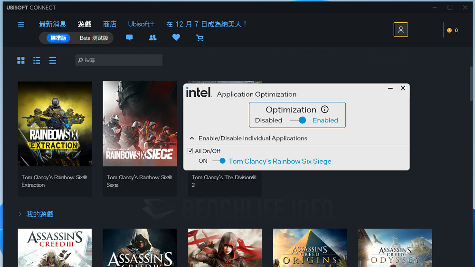Select the 標準版 standard version toggle
The width and height of the screenshot is (475, 267).
58,38
